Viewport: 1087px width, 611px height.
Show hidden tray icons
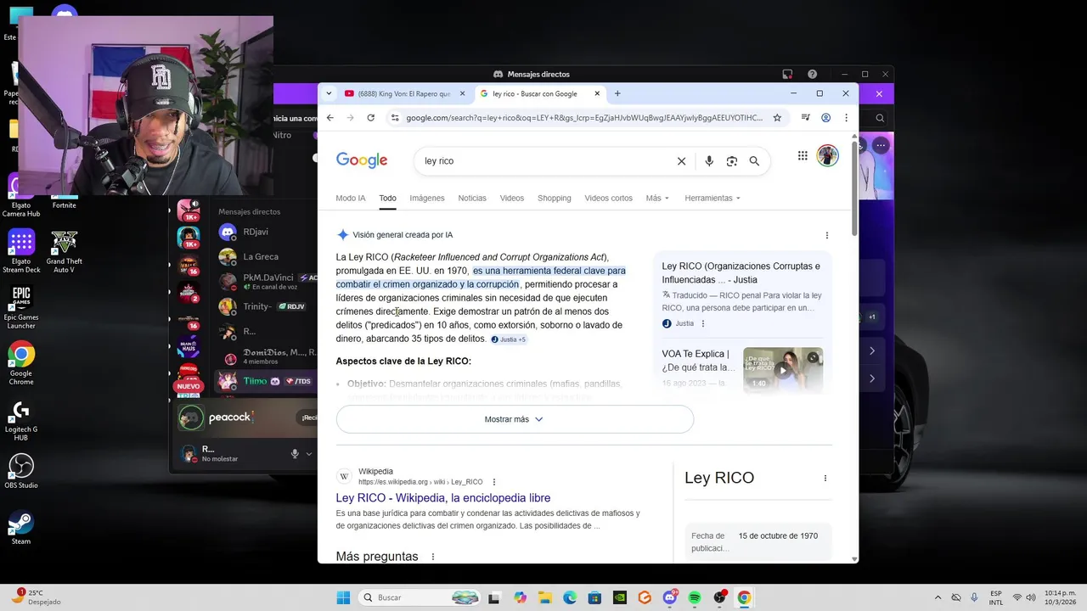coord(938,597)
